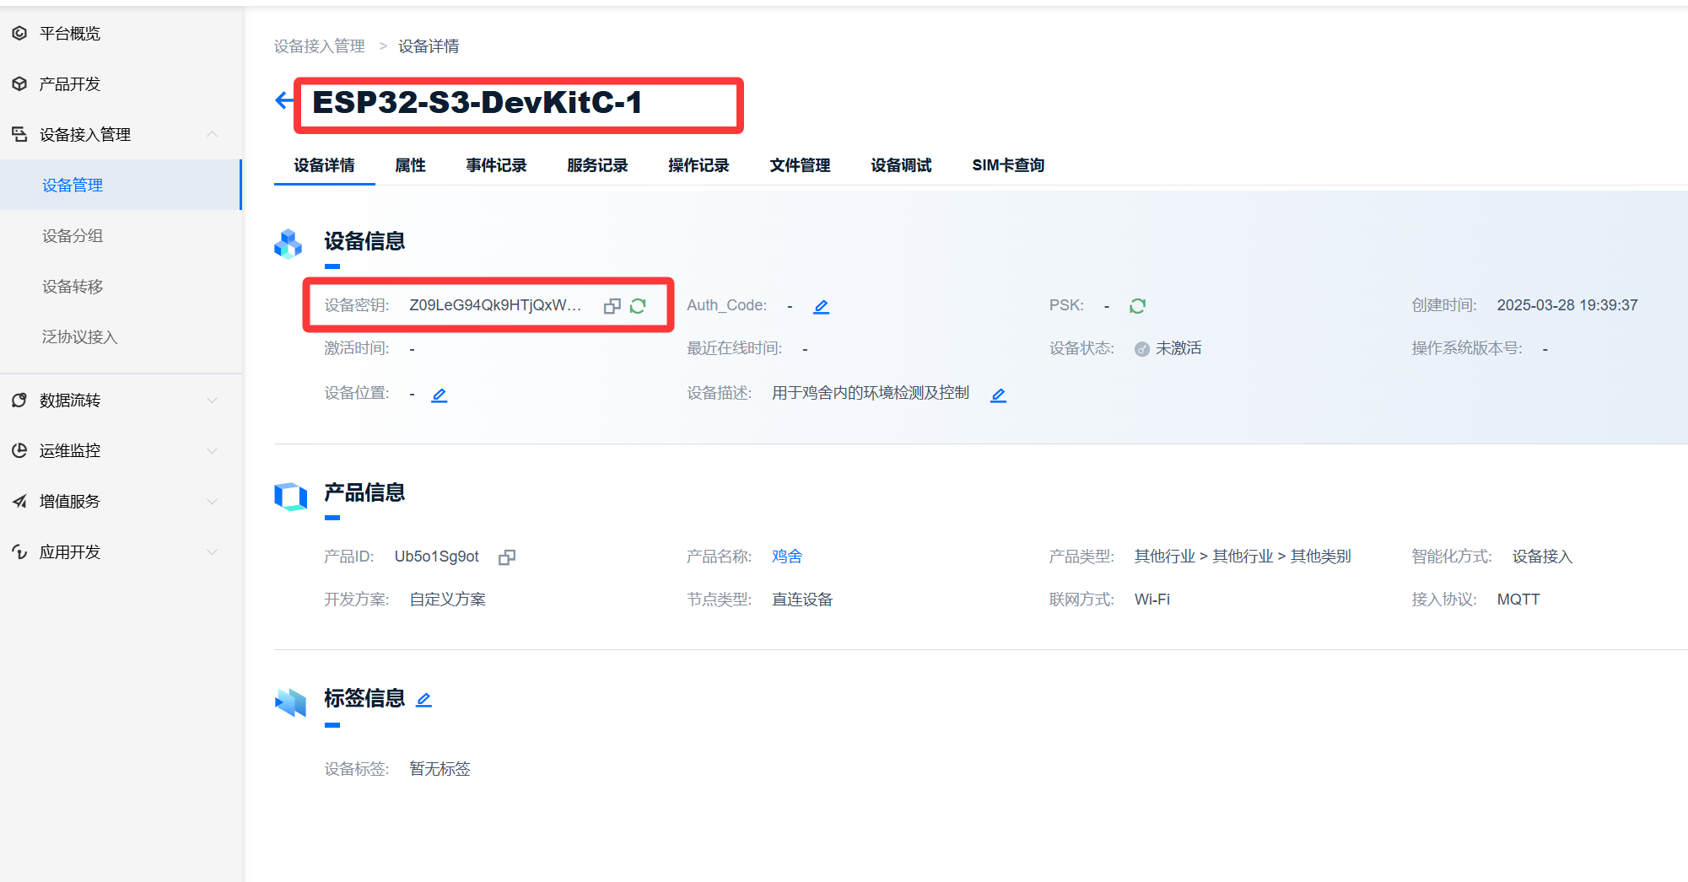Viewport: 1688px width, 882px height.
Task: Expand the 应用开发 menu chevron
Action: [212, 552]
